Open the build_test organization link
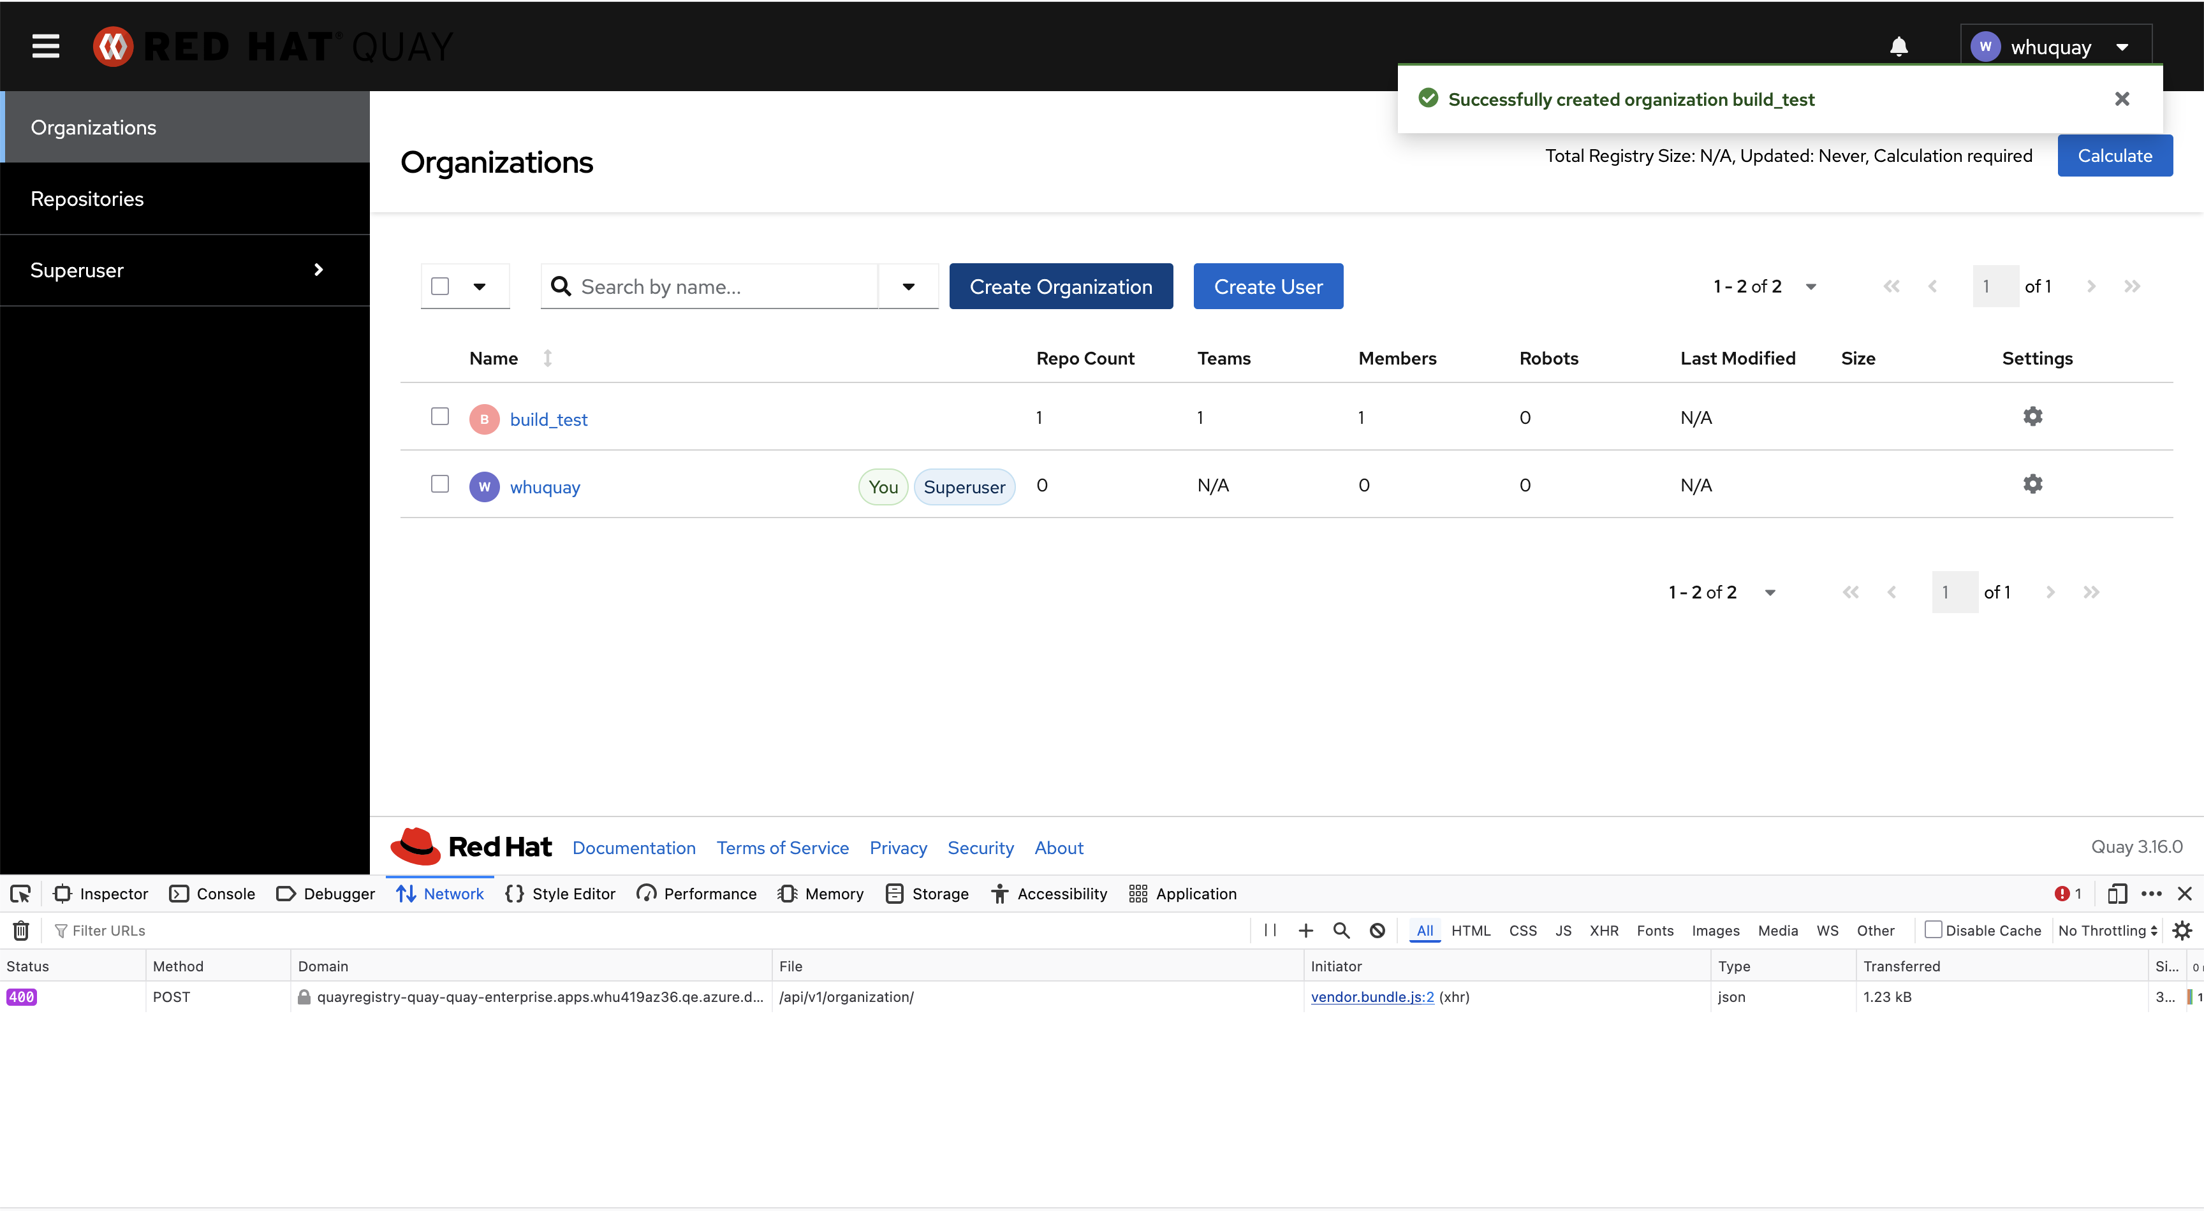The width and height of the screenshot is (2204, 1211). (548, 419)
